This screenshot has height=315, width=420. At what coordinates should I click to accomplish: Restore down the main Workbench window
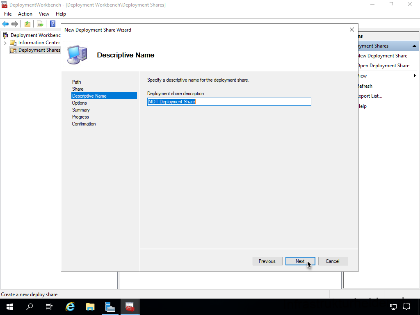(391, 4)
